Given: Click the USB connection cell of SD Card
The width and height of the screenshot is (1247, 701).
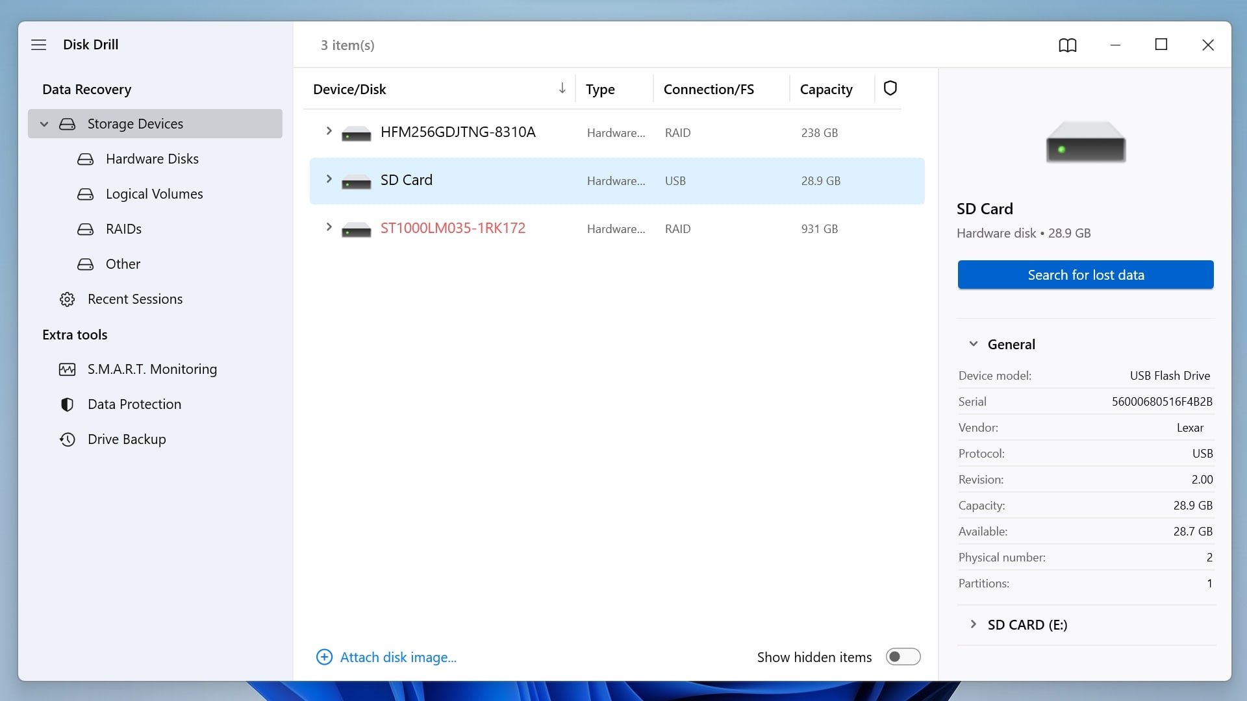Looking at the screenshot, I should click(x=675, y=180).
